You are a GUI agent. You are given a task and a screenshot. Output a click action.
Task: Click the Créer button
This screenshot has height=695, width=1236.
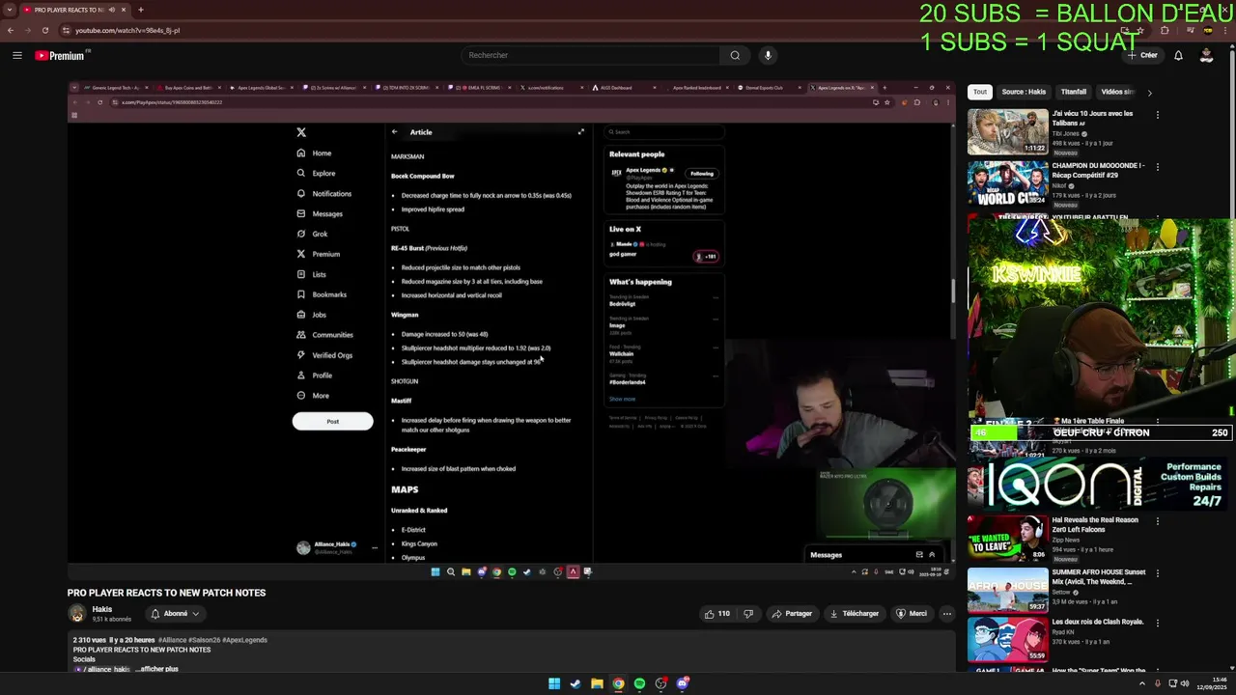pos(1142,55)
